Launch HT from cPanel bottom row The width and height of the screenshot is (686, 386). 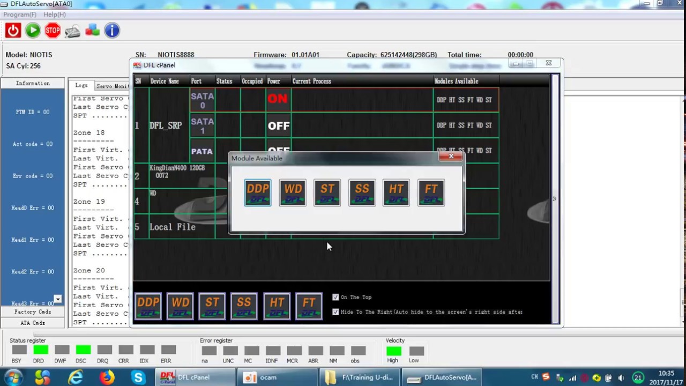277,306
